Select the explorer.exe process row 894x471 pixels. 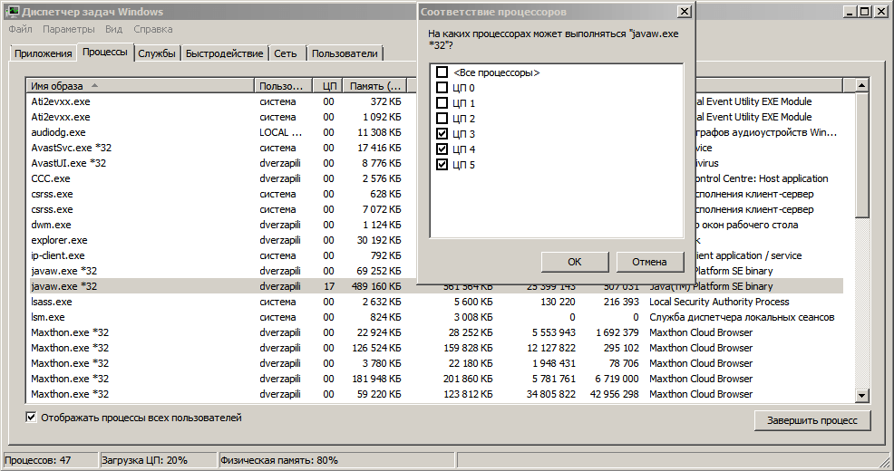point(60,240)
